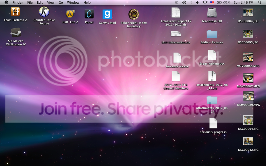Open the Go menu
Screen dimensions: 266x166
pos(61,2)
